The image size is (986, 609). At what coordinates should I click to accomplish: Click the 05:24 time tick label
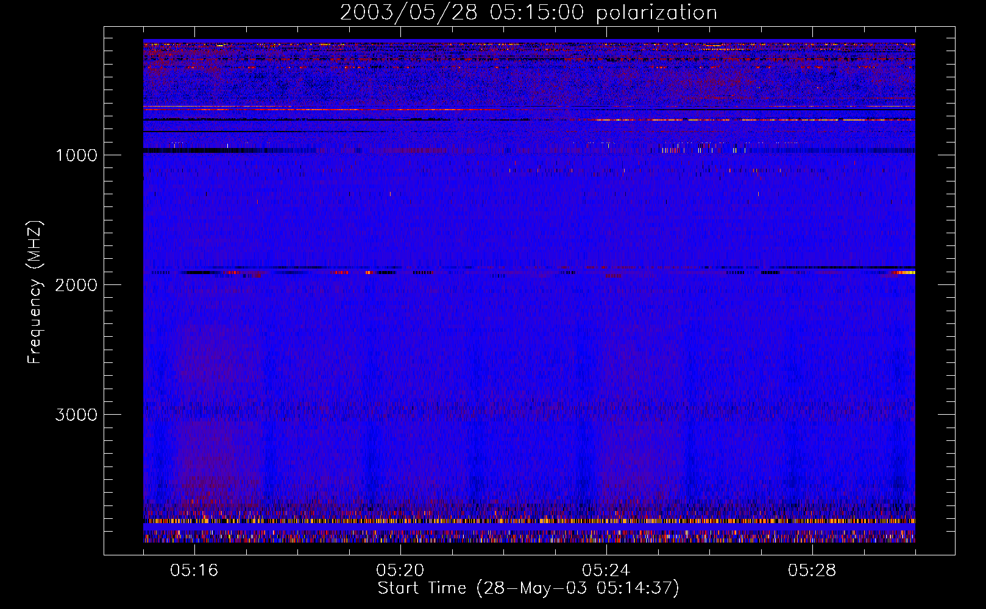point(606,571)
